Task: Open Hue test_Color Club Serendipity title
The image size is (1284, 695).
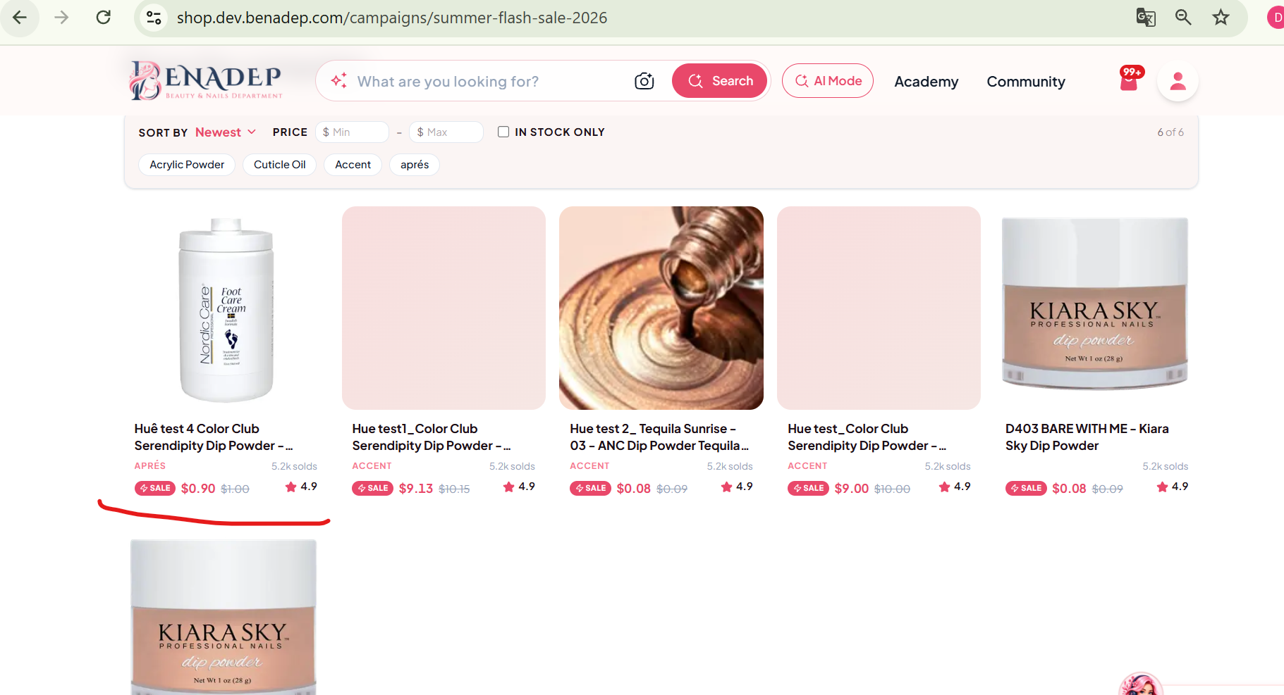Action: pyautogui.click(x=867, y=437)
